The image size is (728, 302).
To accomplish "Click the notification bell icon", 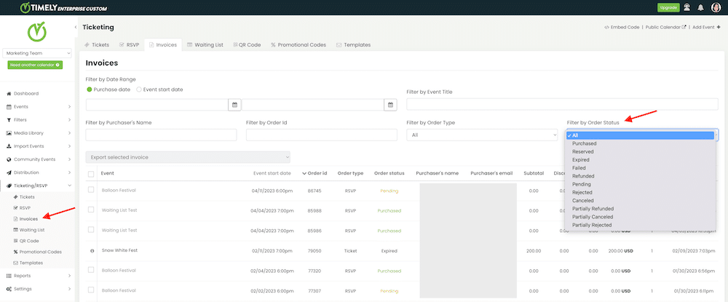I will point(700,7).
